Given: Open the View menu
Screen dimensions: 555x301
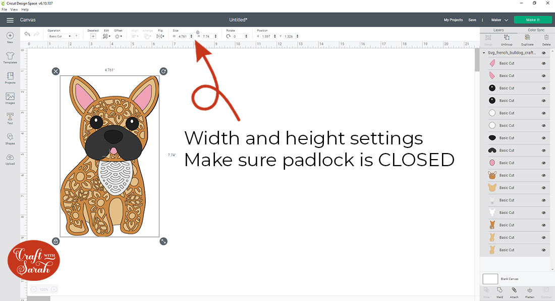Looking at the screenshot, I should pyautogui.click(x=14, y=10).
